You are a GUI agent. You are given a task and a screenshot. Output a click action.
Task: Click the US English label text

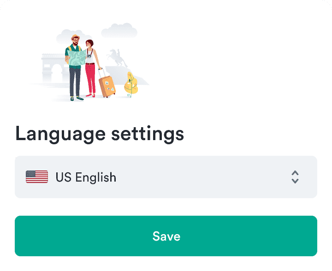point(86,177)
